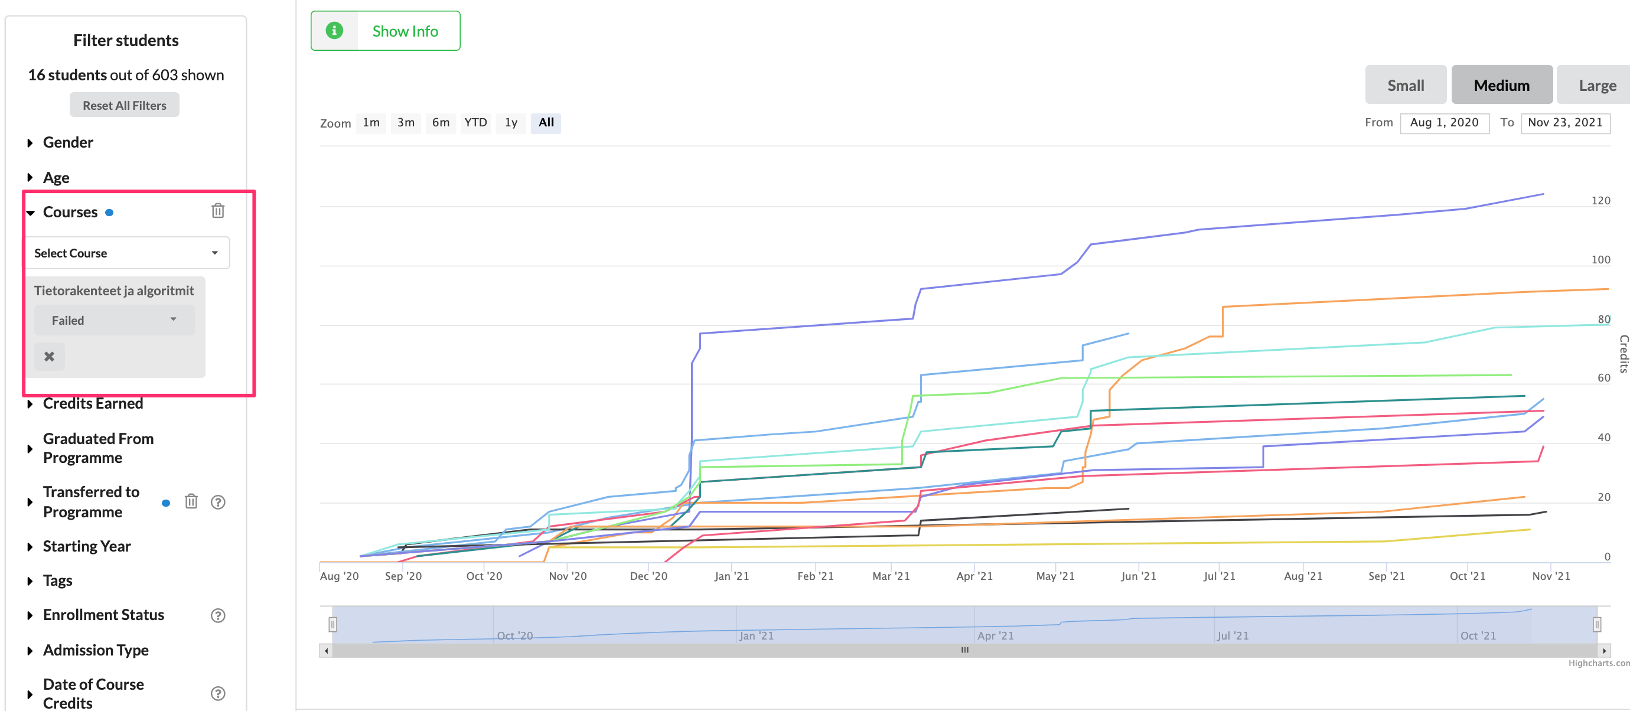Remove the Tietorakenteet ja algoritmit course with the X
The height and width of the screenshot is (711, 1630).
(x=50, y=357)
